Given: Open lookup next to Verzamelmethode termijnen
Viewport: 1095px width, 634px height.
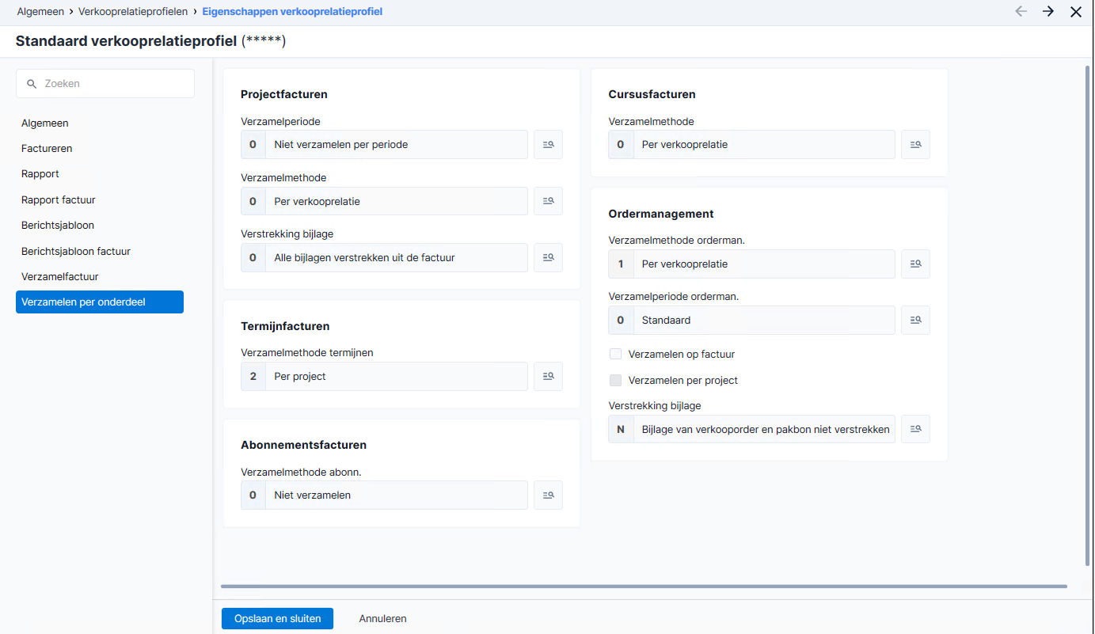Looking at the screenshot, I should point(548,377).
